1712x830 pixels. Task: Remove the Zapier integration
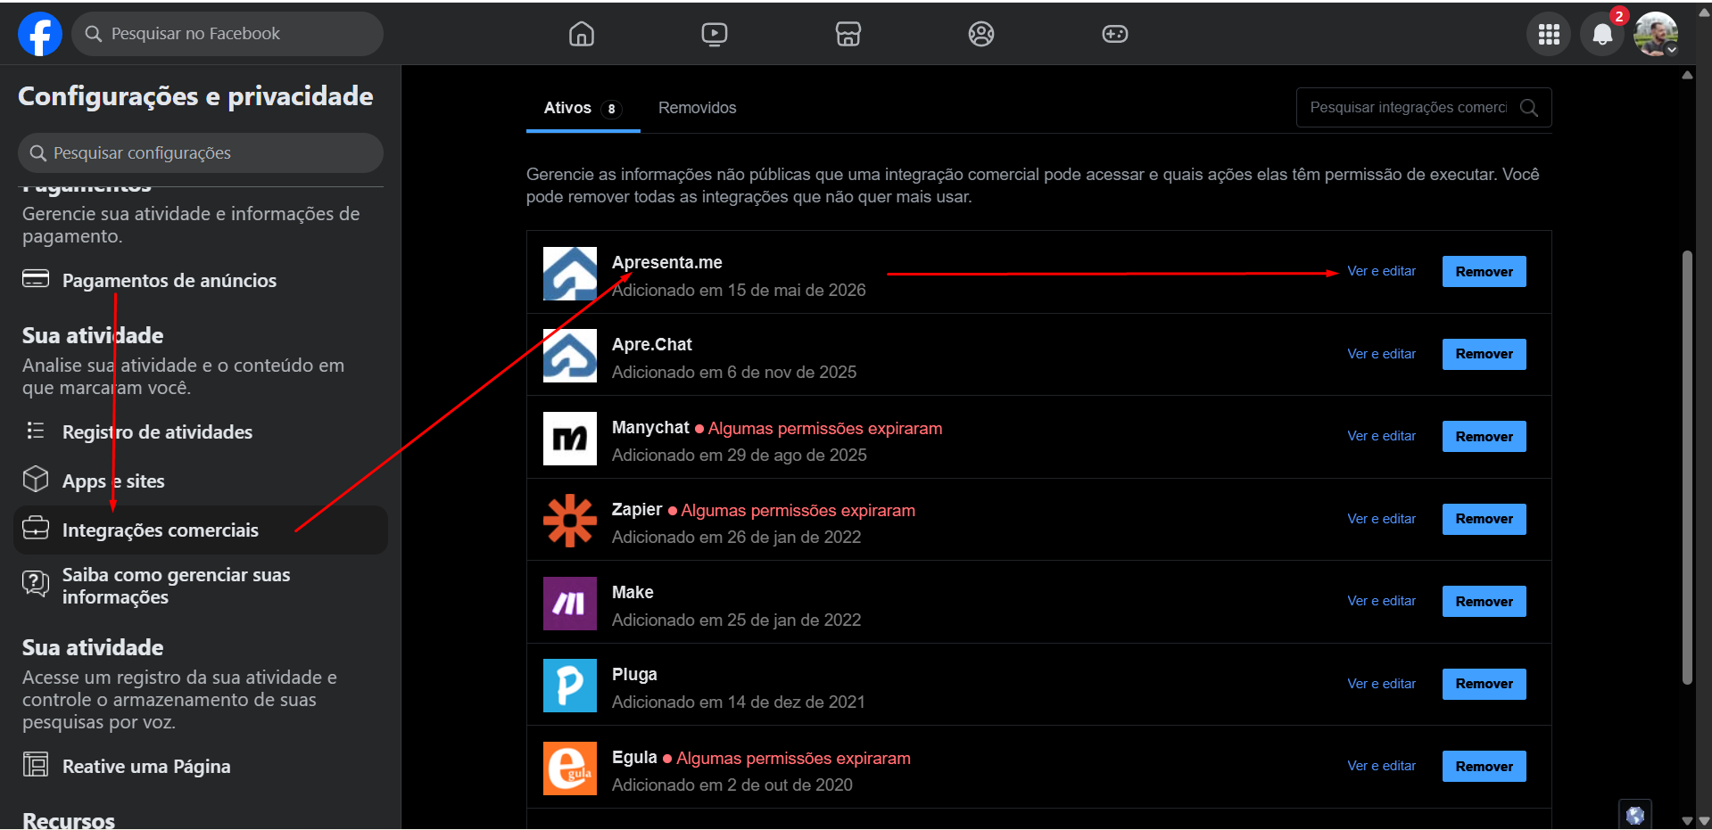click(1484, 519)
